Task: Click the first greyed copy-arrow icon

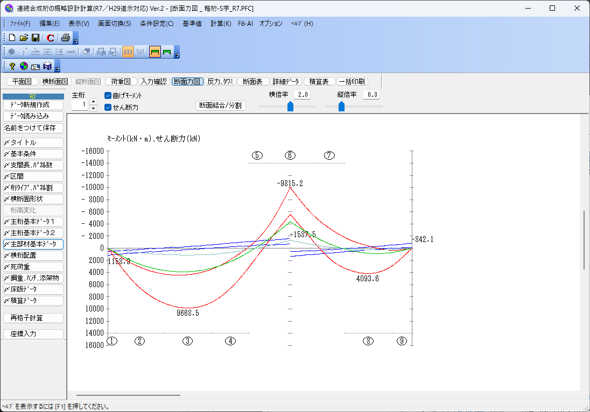Action: pos(101,52)
